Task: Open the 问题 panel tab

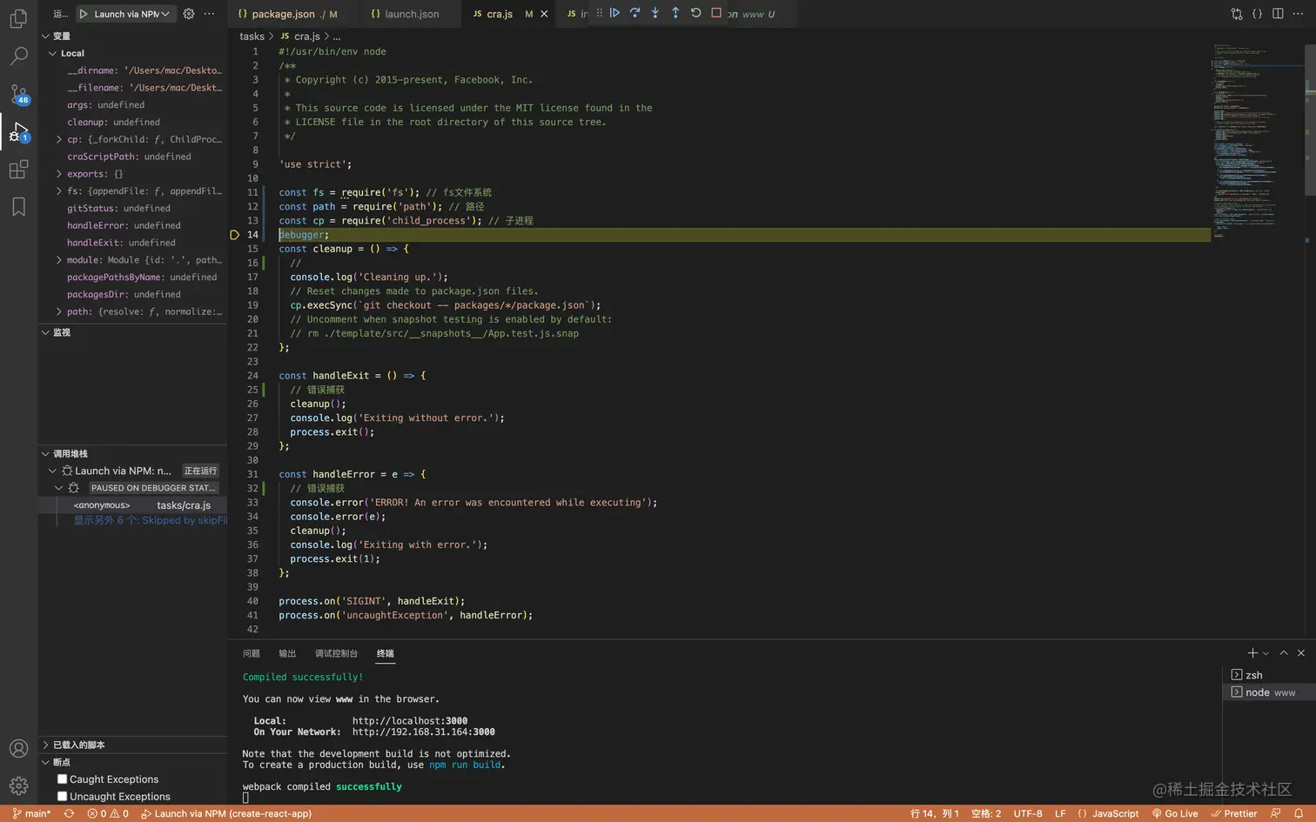Action: click(252, 653)
